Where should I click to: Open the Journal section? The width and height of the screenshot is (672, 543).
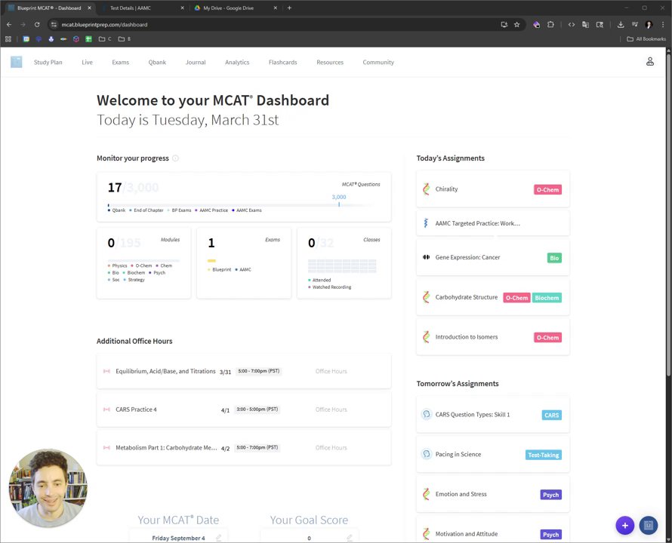(196, 62)
